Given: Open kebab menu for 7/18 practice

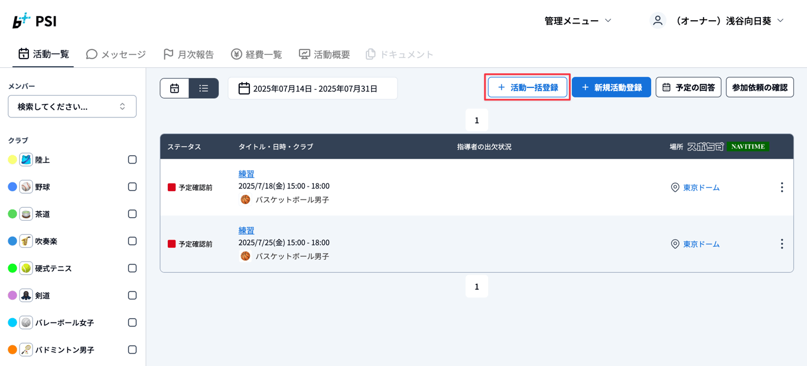Looking at the screenshot, I should (782, 187).
